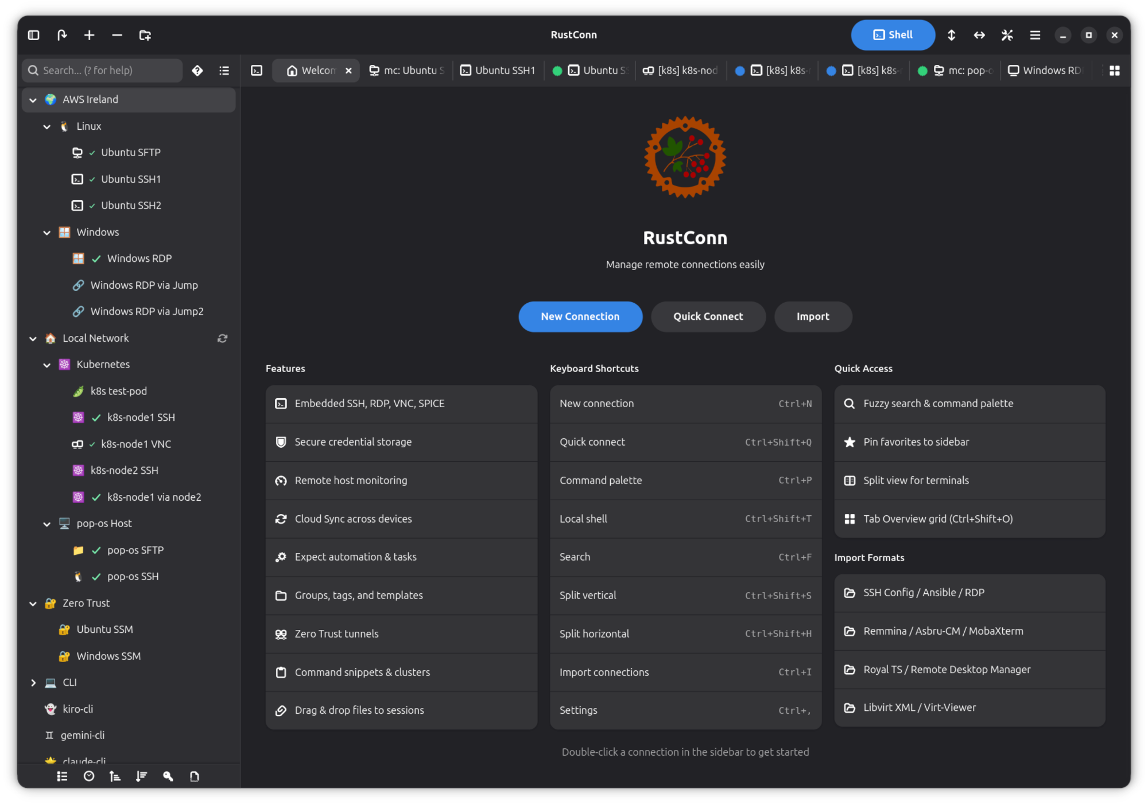Click the Split vertical shortcut row

(x=685, y=596)
